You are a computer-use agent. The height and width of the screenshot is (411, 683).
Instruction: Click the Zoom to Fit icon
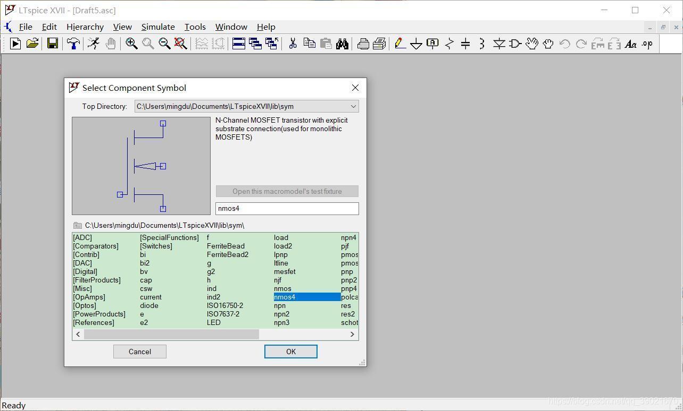[181, 44]
